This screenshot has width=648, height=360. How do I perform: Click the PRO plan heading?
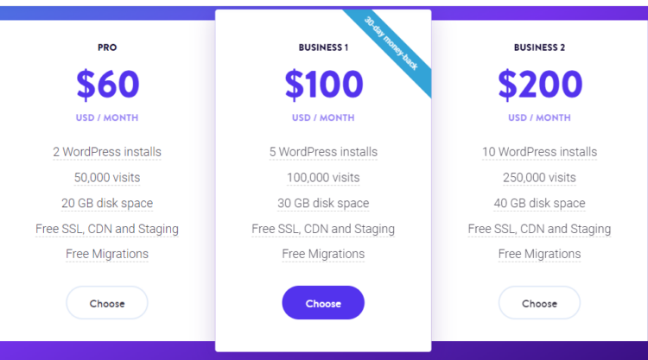(x=107, y=47)
